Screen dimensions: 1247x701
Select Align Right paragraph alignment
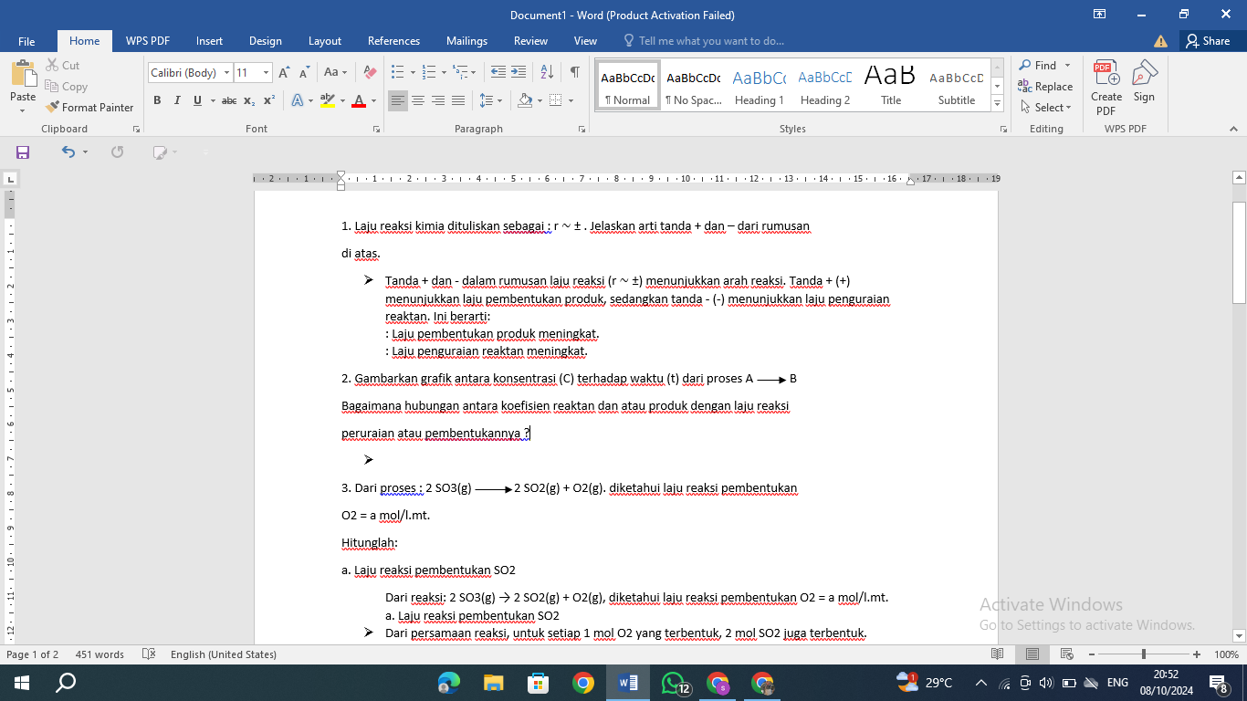tap(437, 100)
